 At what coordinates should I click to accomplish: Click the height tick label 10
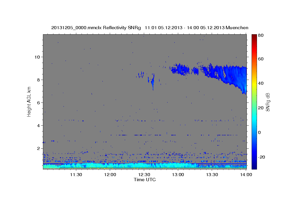37,57
